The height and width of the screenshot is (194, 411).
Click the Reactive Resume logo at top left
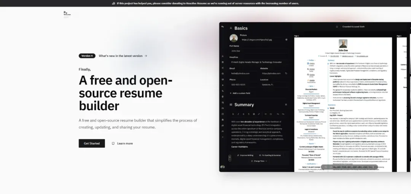[x=67, y=14]
